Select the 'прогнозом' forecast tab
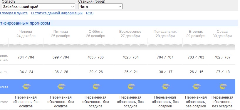The width and height of the screenshot is (240, 110). tap(26, 23)
